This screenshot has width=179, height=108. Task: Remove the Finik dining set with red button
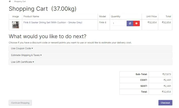pos(136,23)
